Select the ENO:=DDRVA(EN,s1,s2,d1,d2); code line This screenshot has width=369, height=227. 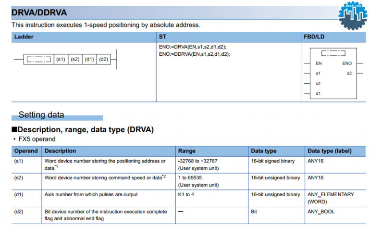tap(194, 54)
